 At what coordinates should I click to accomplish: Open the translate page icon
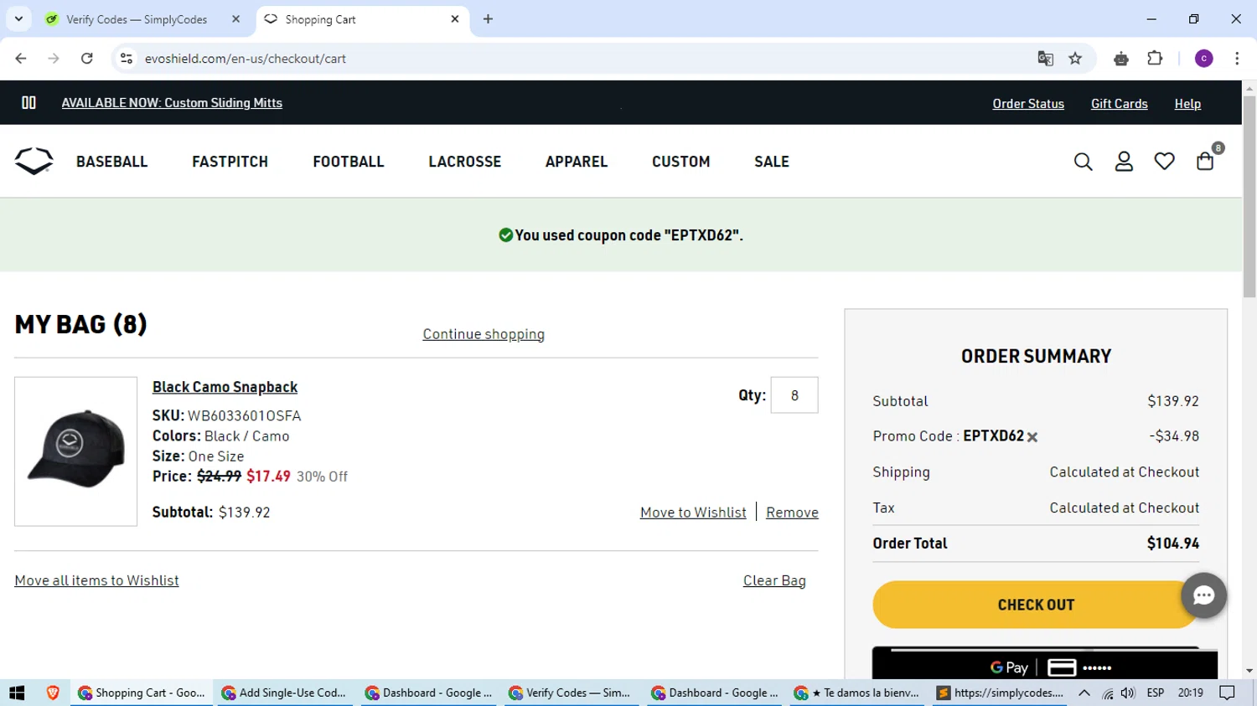point(1045,59)
